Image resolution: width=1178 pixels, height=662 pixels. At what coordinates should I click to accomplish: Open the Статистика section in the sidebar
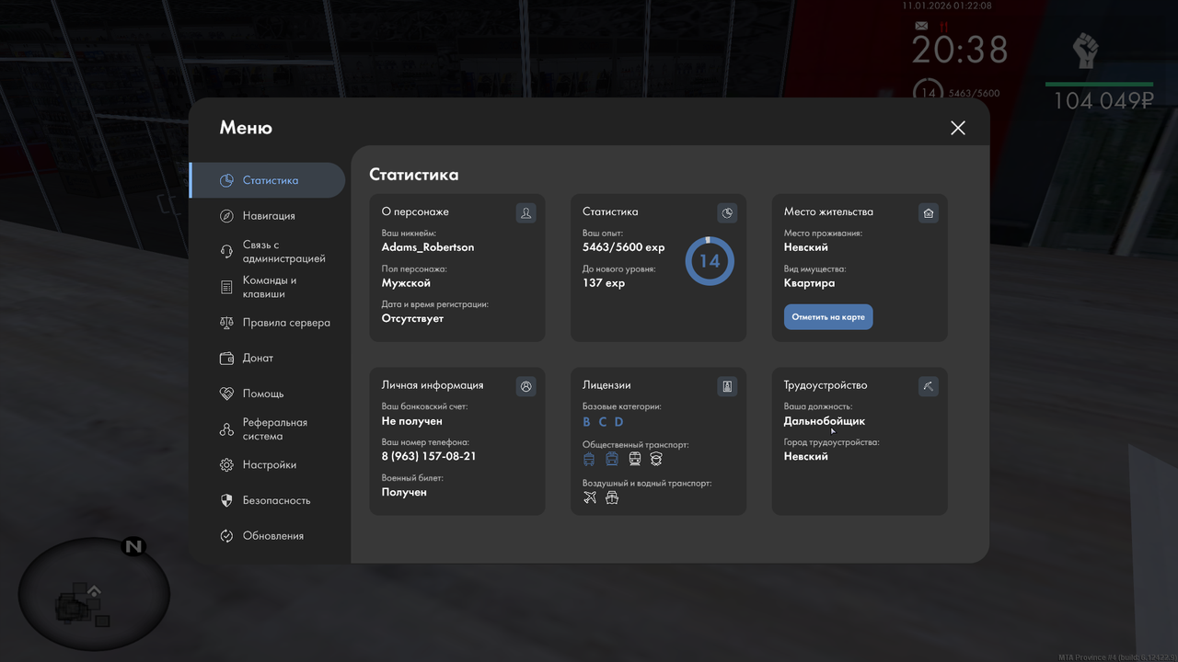pos(268,180)
